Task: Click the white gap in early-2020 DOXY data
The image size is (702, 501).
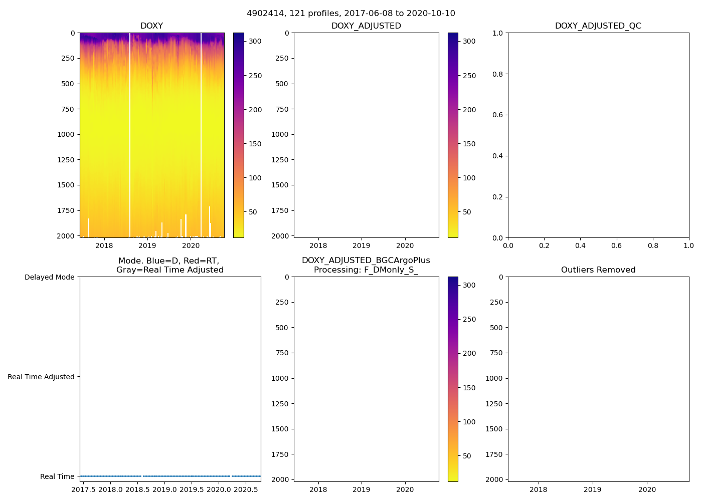Action: [x=201, y=135]
